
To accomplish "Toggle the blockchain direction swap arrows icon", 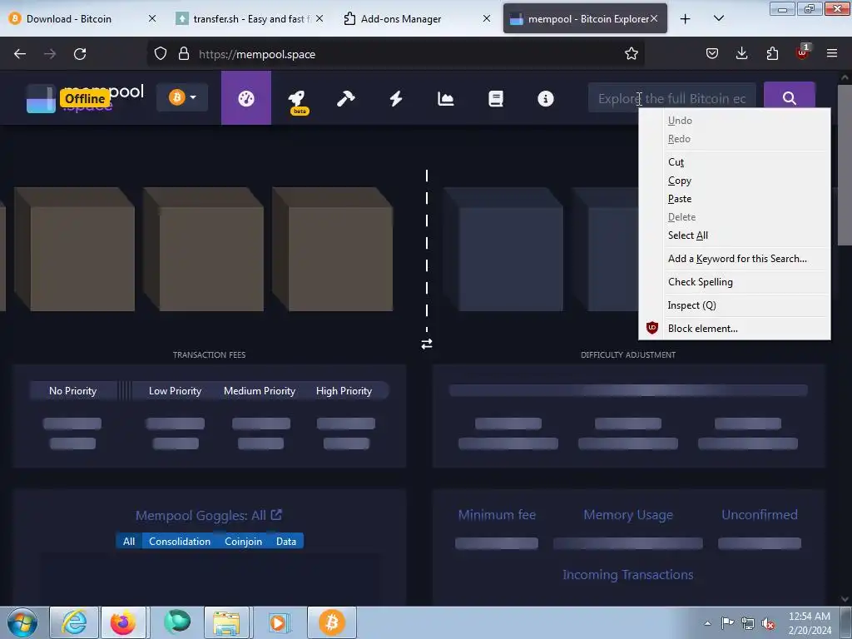I will click(427, 344).
